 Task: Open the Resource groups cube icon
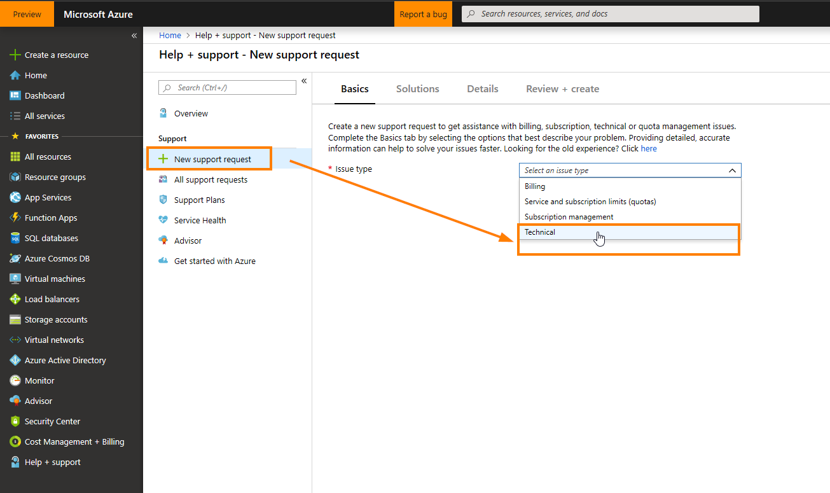15,177
